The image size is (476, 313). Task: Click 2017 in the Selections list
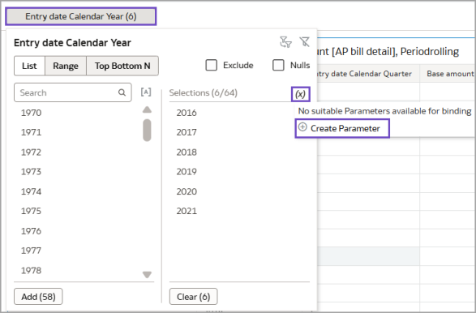click(187, 132)
